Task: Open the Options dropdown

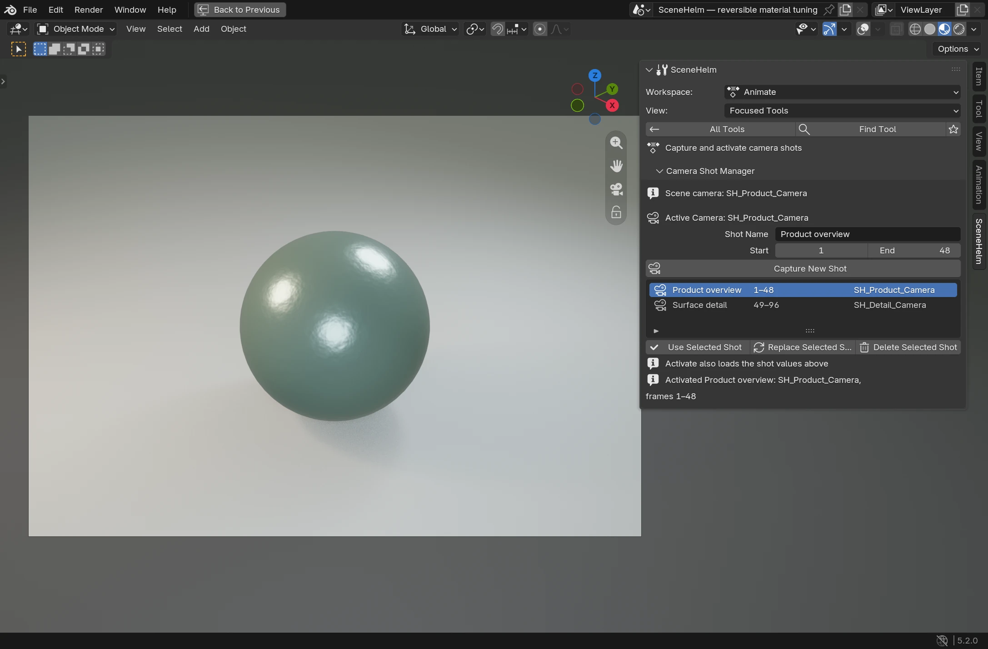Action: [958, 49]
